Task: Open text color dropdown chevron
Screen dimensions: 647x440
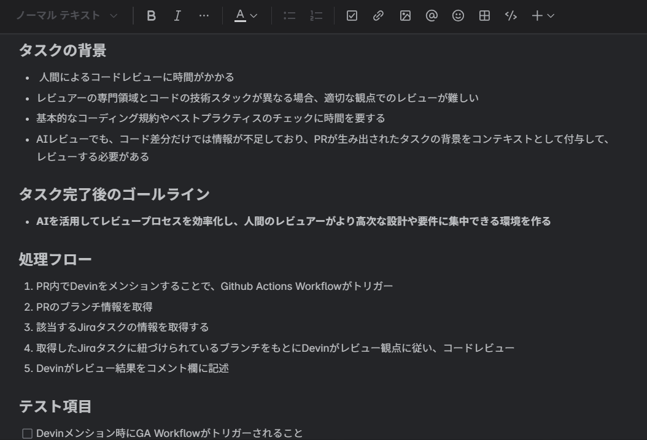Action: [254, 16]
